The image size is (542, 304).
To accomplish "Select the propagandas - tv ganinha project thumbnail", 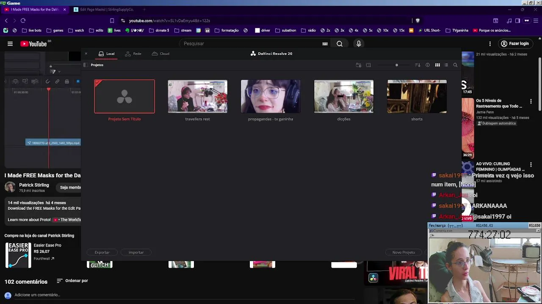I will (x=271, y=96).
